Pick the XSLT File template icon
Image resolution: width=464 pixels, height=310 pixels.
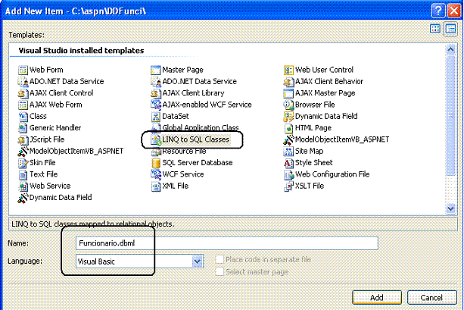click(x=288, y=186)
